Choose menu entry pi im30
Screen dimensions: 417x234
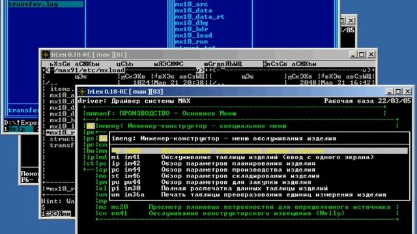[220, 188]
